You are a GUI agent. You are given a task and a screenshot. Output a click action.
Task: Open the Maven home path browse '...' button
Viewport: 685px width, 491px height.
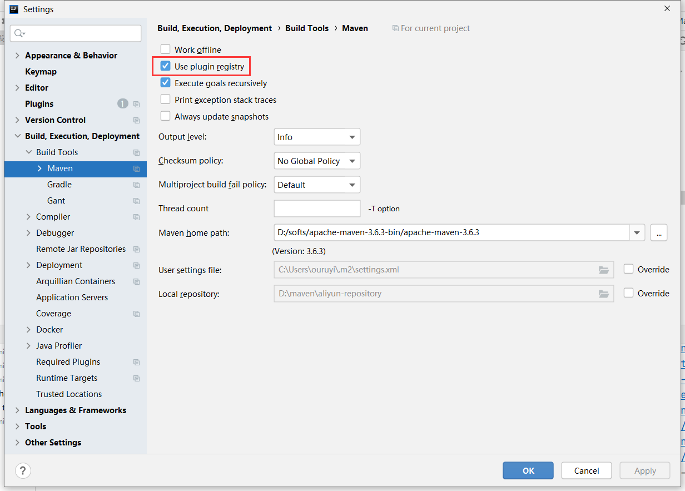[659, 232]
